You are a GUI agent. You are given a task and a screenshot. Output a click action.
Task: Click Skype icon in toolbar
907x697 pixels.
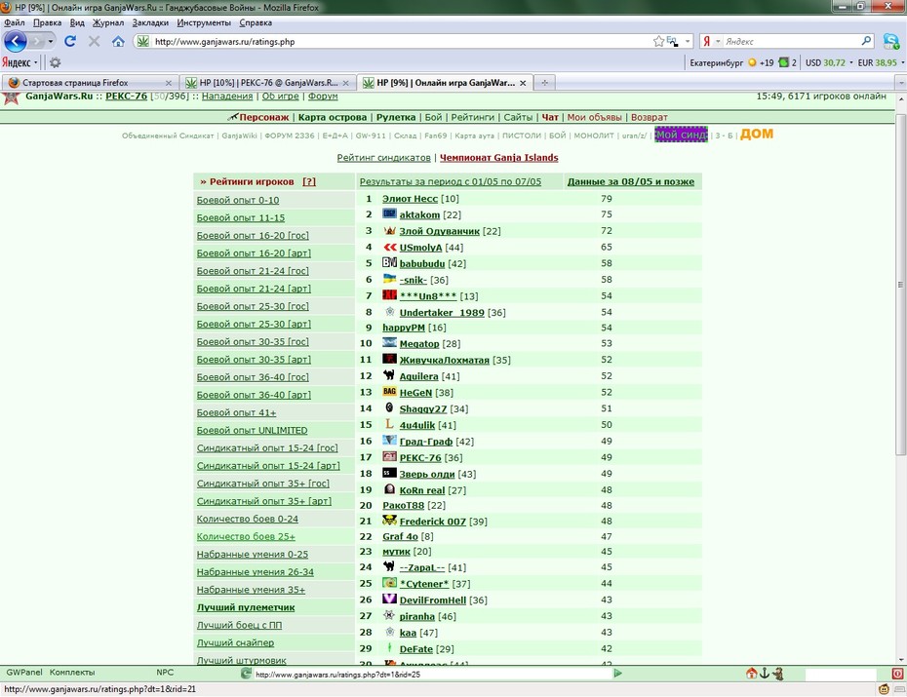pyautogui.click(x=890, y=42)
